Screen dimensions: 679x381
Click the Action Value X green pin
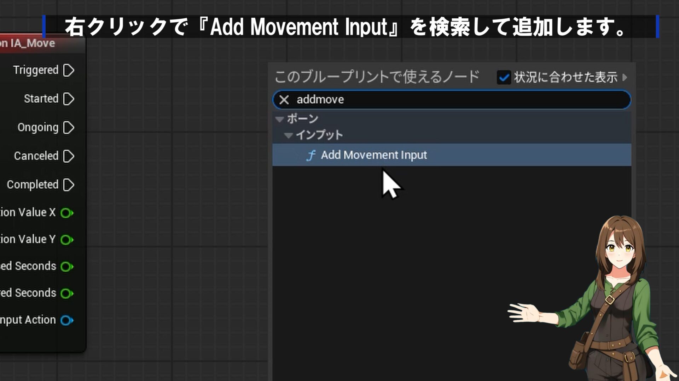tap(66, 213)
